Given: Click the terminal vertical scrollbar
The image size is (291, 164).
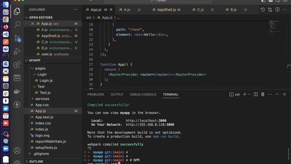Looking at the screenshot, I should [289, 154].
